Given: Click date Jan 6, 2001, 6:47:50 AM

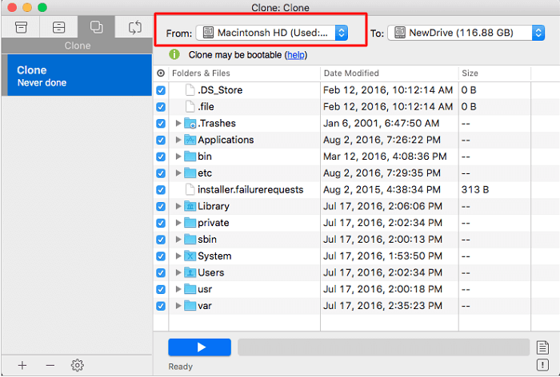Looking at the screenshot, I should point(381,124).
